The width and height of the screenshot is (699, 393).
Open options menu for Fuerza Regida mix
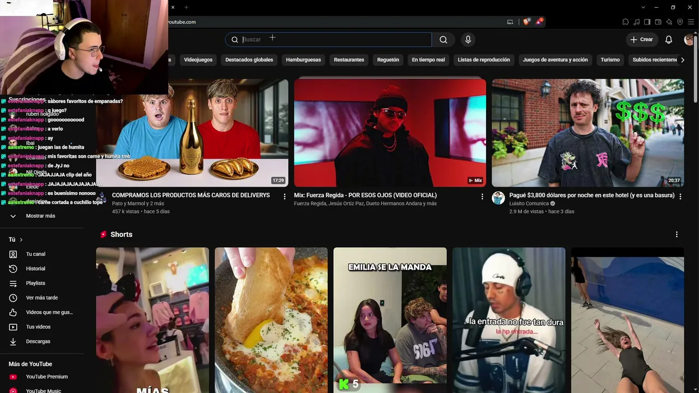click(482, 196)
